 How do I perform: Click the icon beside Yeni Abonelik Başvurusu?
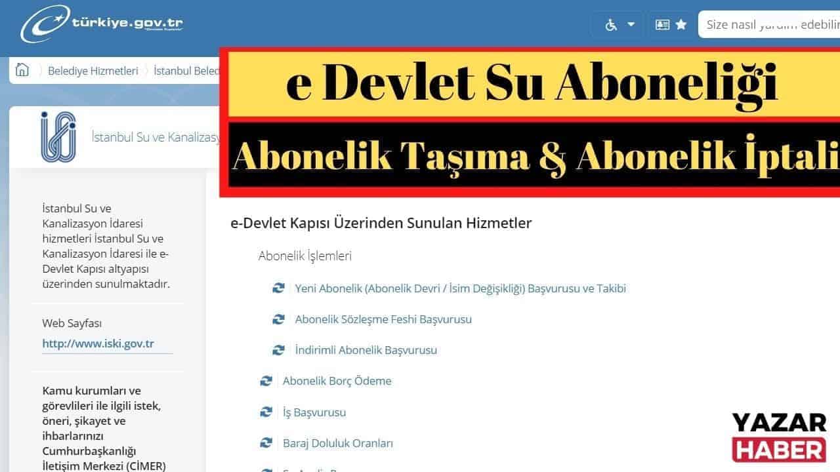[x=279, y=288]
